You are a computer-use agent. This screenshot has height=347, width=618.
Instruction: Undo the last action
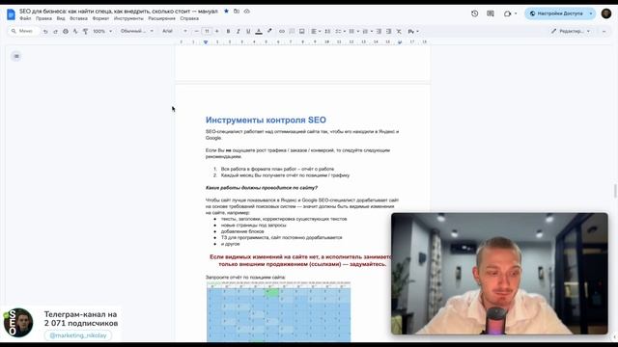click(45, 31)
